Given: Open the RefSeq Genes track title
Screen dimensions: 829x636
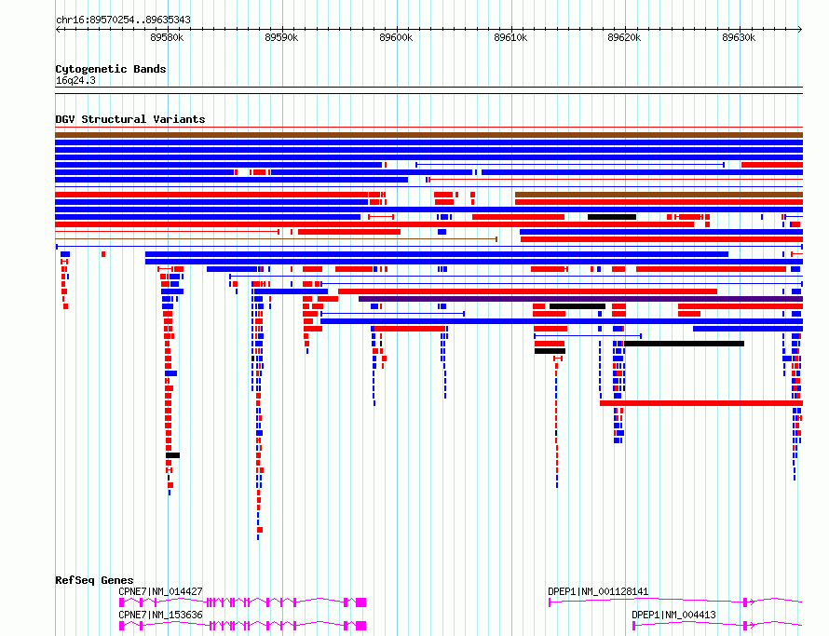Looking at the screenshot, I should pyautogui.click(x=94, y=580).
